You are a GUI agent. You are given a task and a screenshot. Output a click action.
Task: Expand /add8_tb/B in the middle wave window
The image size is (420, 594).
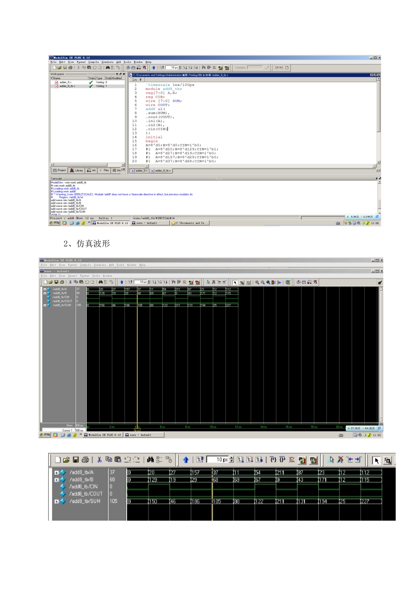pyautogui.click(x=44, y=293)
